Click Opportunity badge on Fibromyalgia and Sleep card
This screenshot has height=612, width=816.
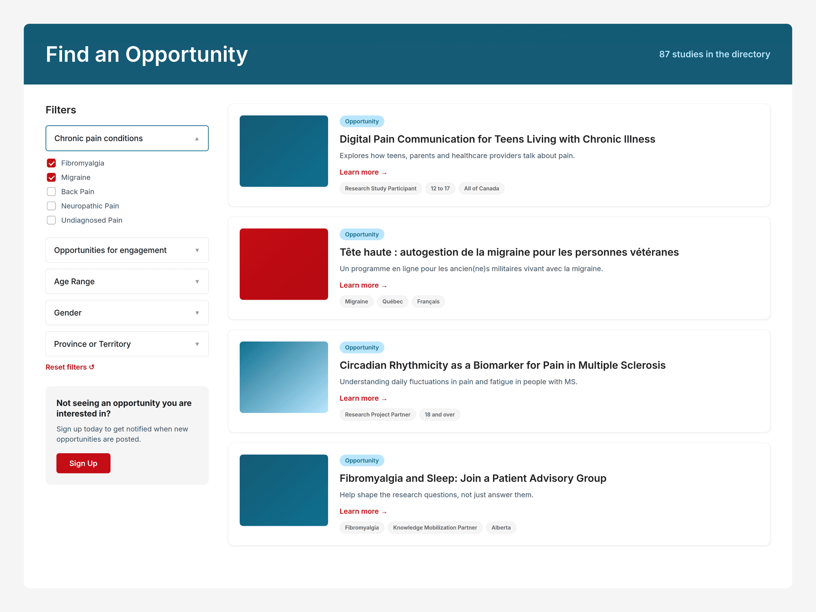point(362,460)
